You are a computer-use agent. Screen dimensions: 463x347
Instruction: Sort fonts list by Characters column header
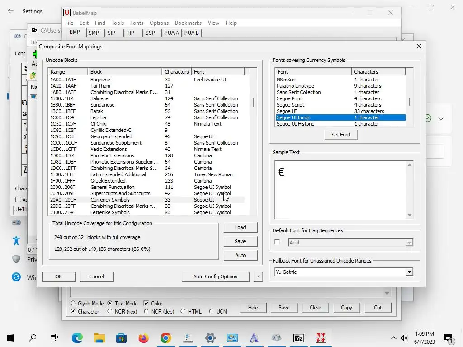(378, 72)
